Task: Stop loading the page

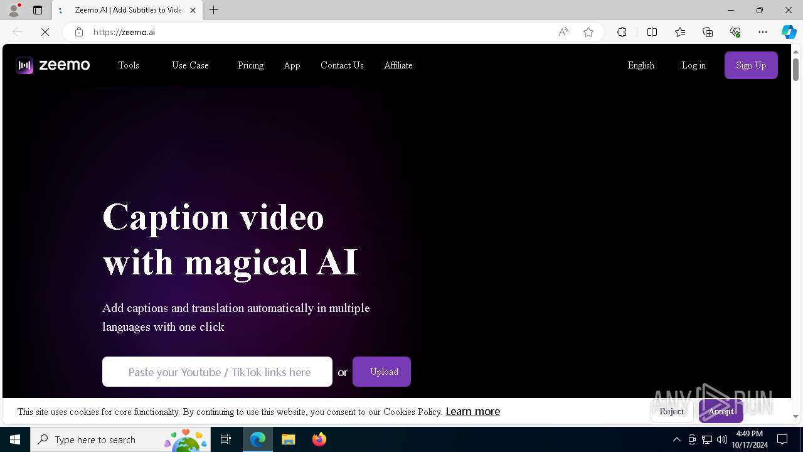Action: [45, 32]
